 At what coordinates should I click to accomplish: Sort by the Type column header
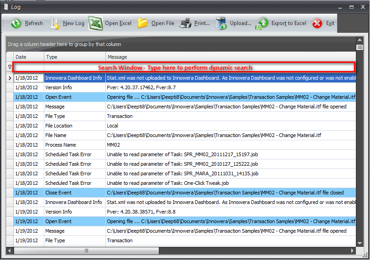point(74,57)
